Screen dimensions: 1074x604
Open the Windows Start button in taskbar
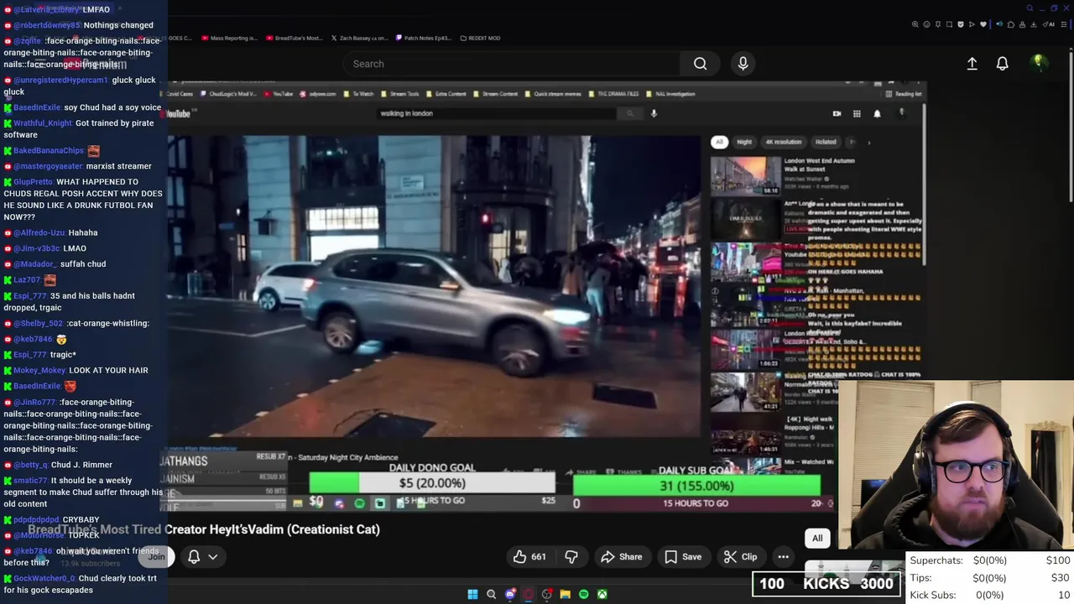point(472,595)
